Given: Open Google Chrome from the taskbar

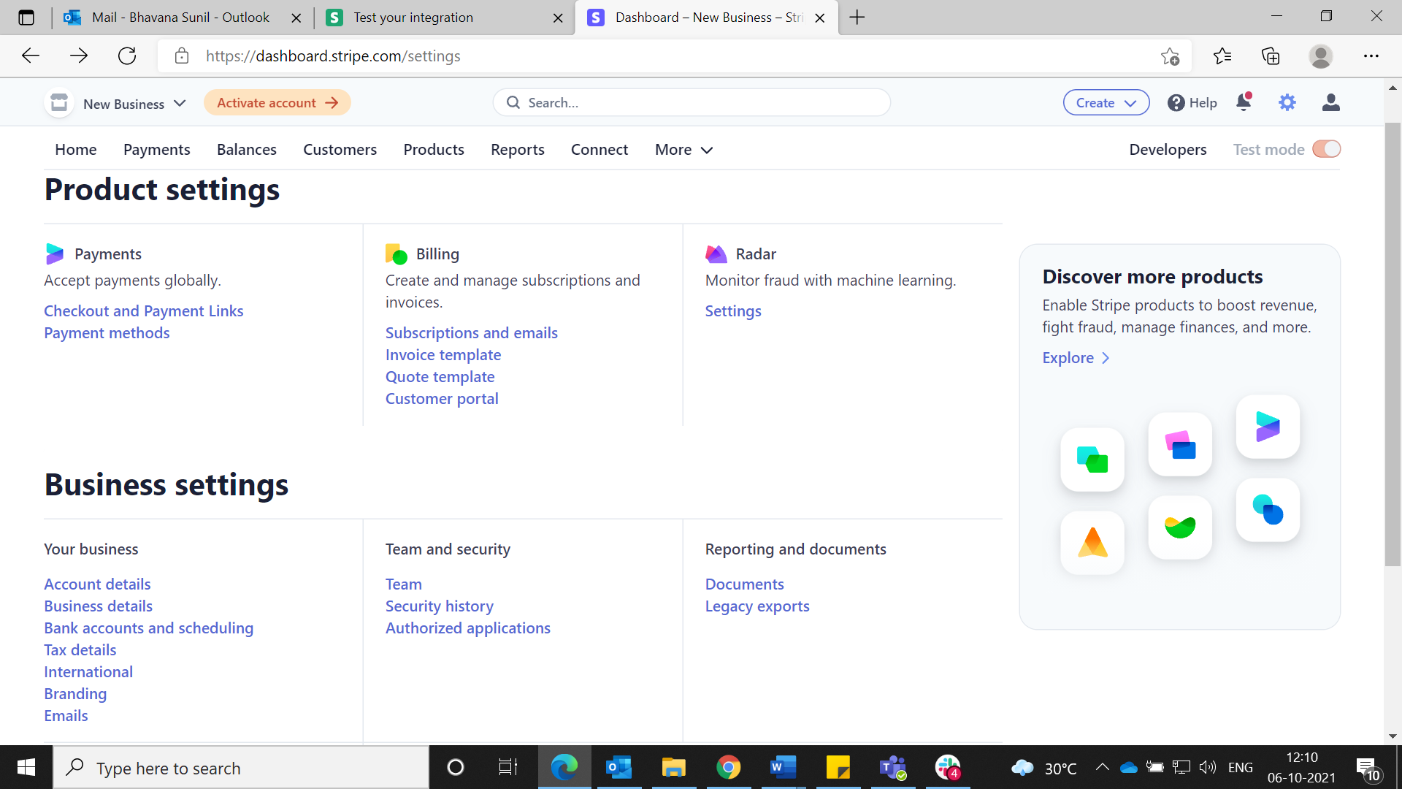Looking at the screenshot, I should pyautogui.click(x=728, y=767).
